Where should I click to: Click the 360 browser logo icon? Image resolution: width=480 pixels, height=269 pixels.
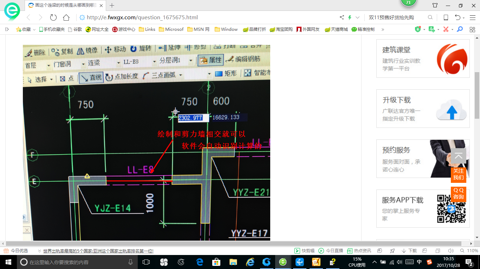[x=12, y=12]
